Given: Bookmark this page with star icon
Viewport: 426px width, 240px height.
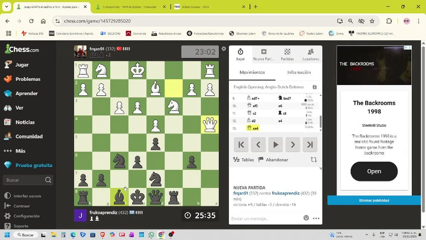Looking at the screenshot, I should (x=372, y=21).
